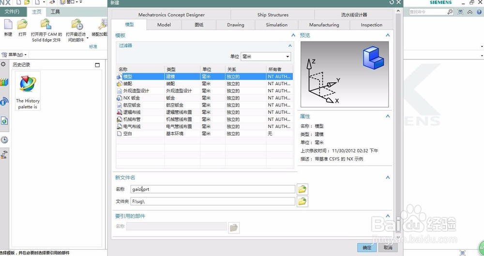Click the folder browse icon beside 文件夹 field
Image resolution: width=484 pixels, height=256 pixels.
point(302,202)
